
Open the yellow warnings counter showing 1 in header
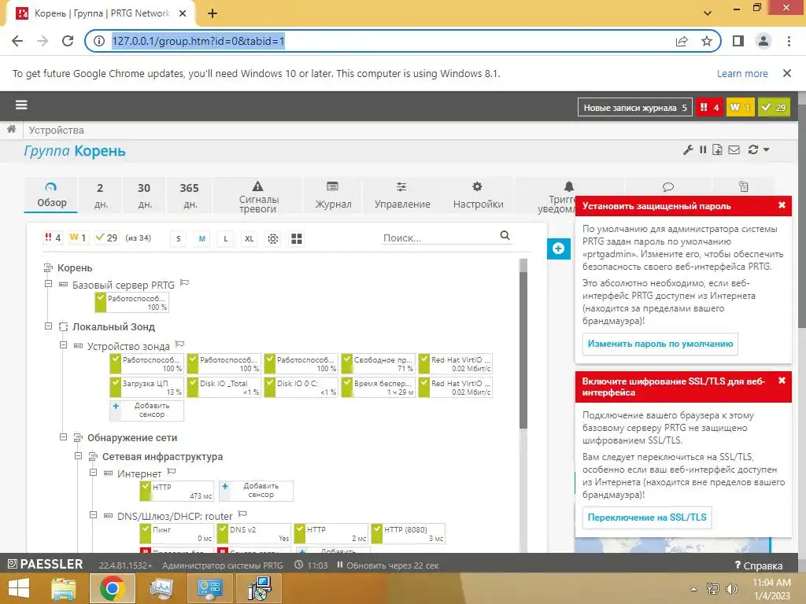tap(740, 107)
